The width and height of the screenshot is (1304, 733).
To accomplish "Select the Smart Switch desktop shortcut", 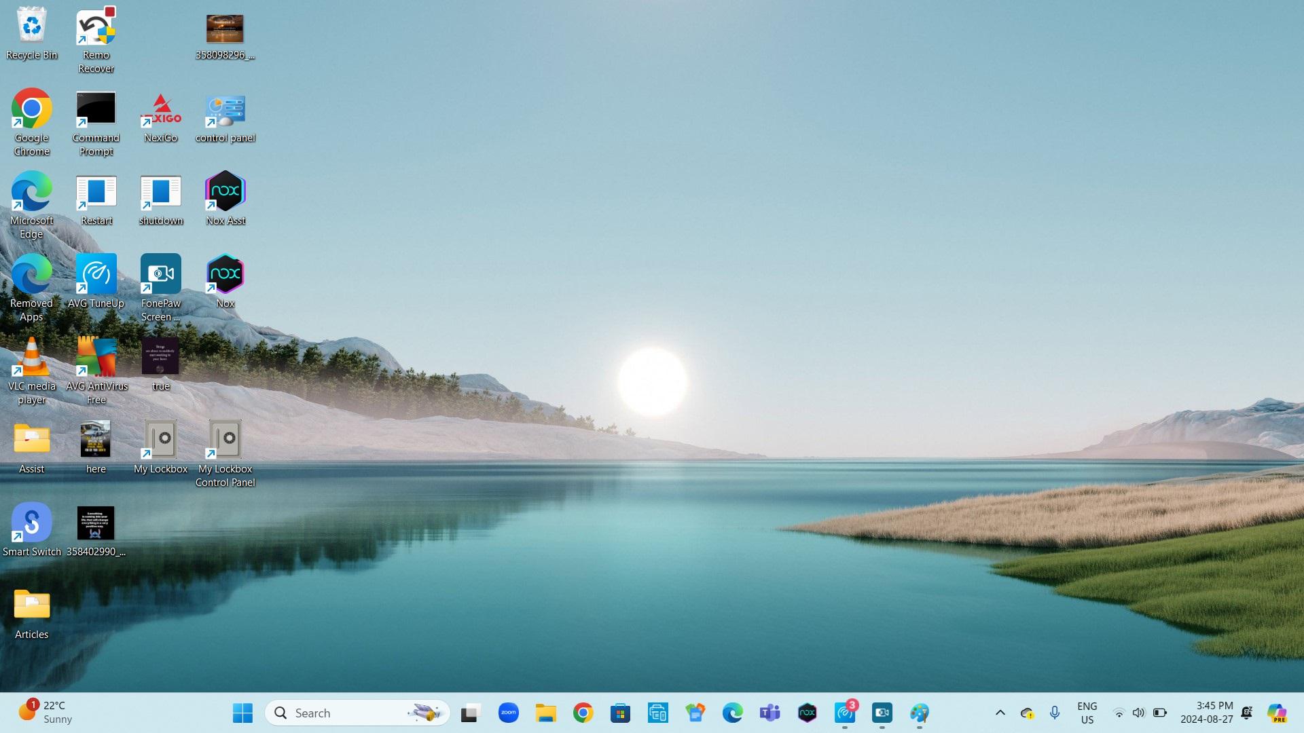I will [x=32, y=531].
